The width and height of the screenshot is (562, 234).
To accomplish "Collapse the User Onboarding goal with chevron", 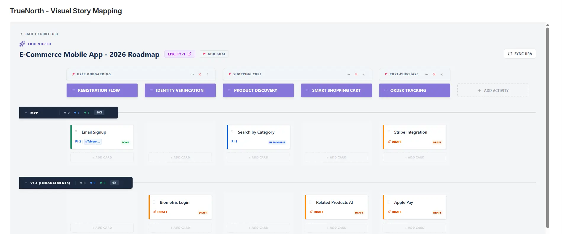I will 207,74.
